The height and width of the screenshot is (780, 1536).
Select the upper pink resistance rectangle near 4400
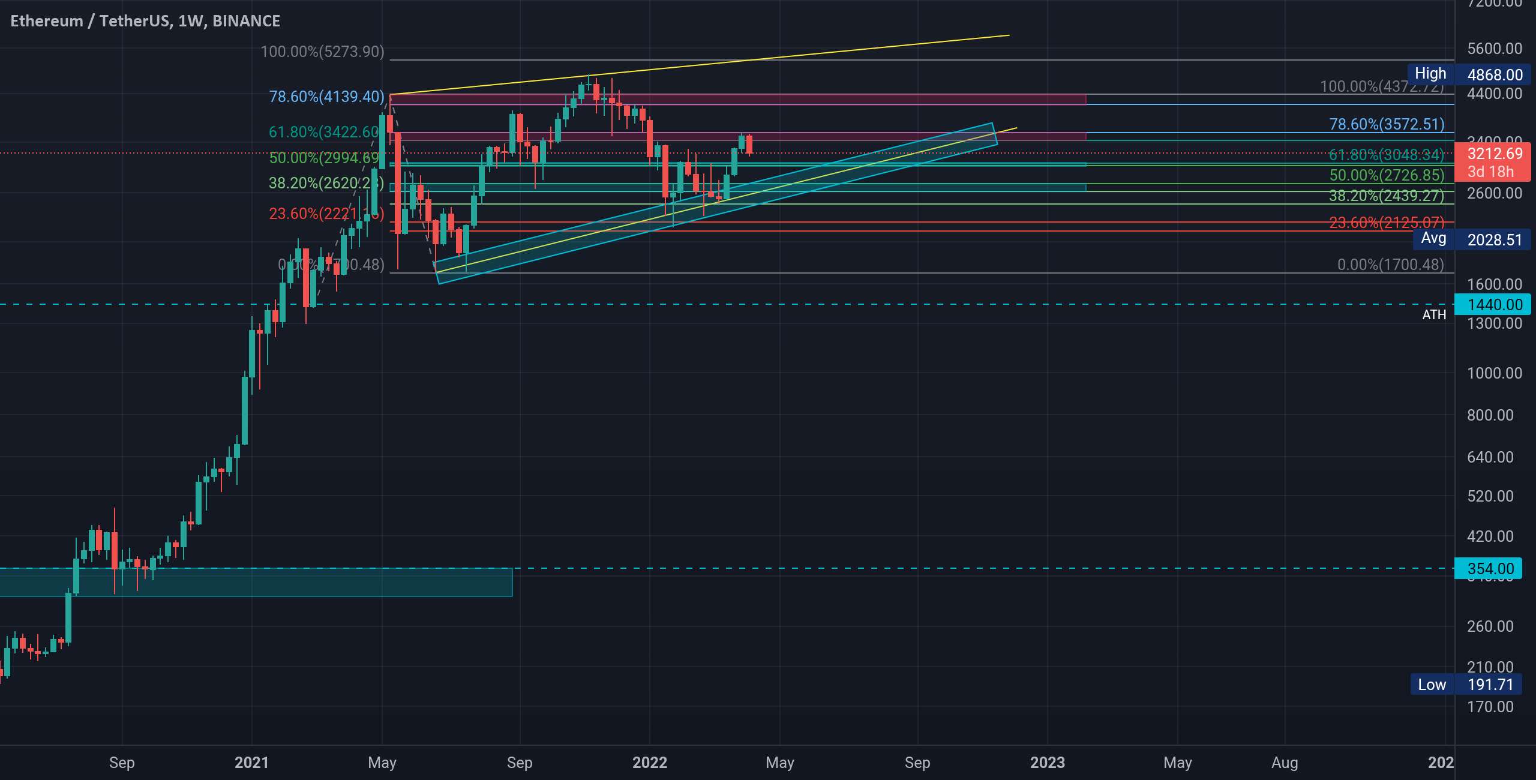coord(738,99)
